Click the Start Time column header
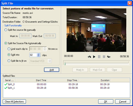This screenshot has width=133, height=106. pos(31,80)
